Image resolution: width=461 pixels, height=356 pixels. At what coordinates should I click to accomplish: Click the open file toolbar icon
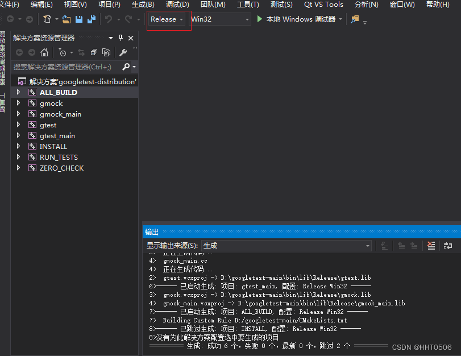67,19
